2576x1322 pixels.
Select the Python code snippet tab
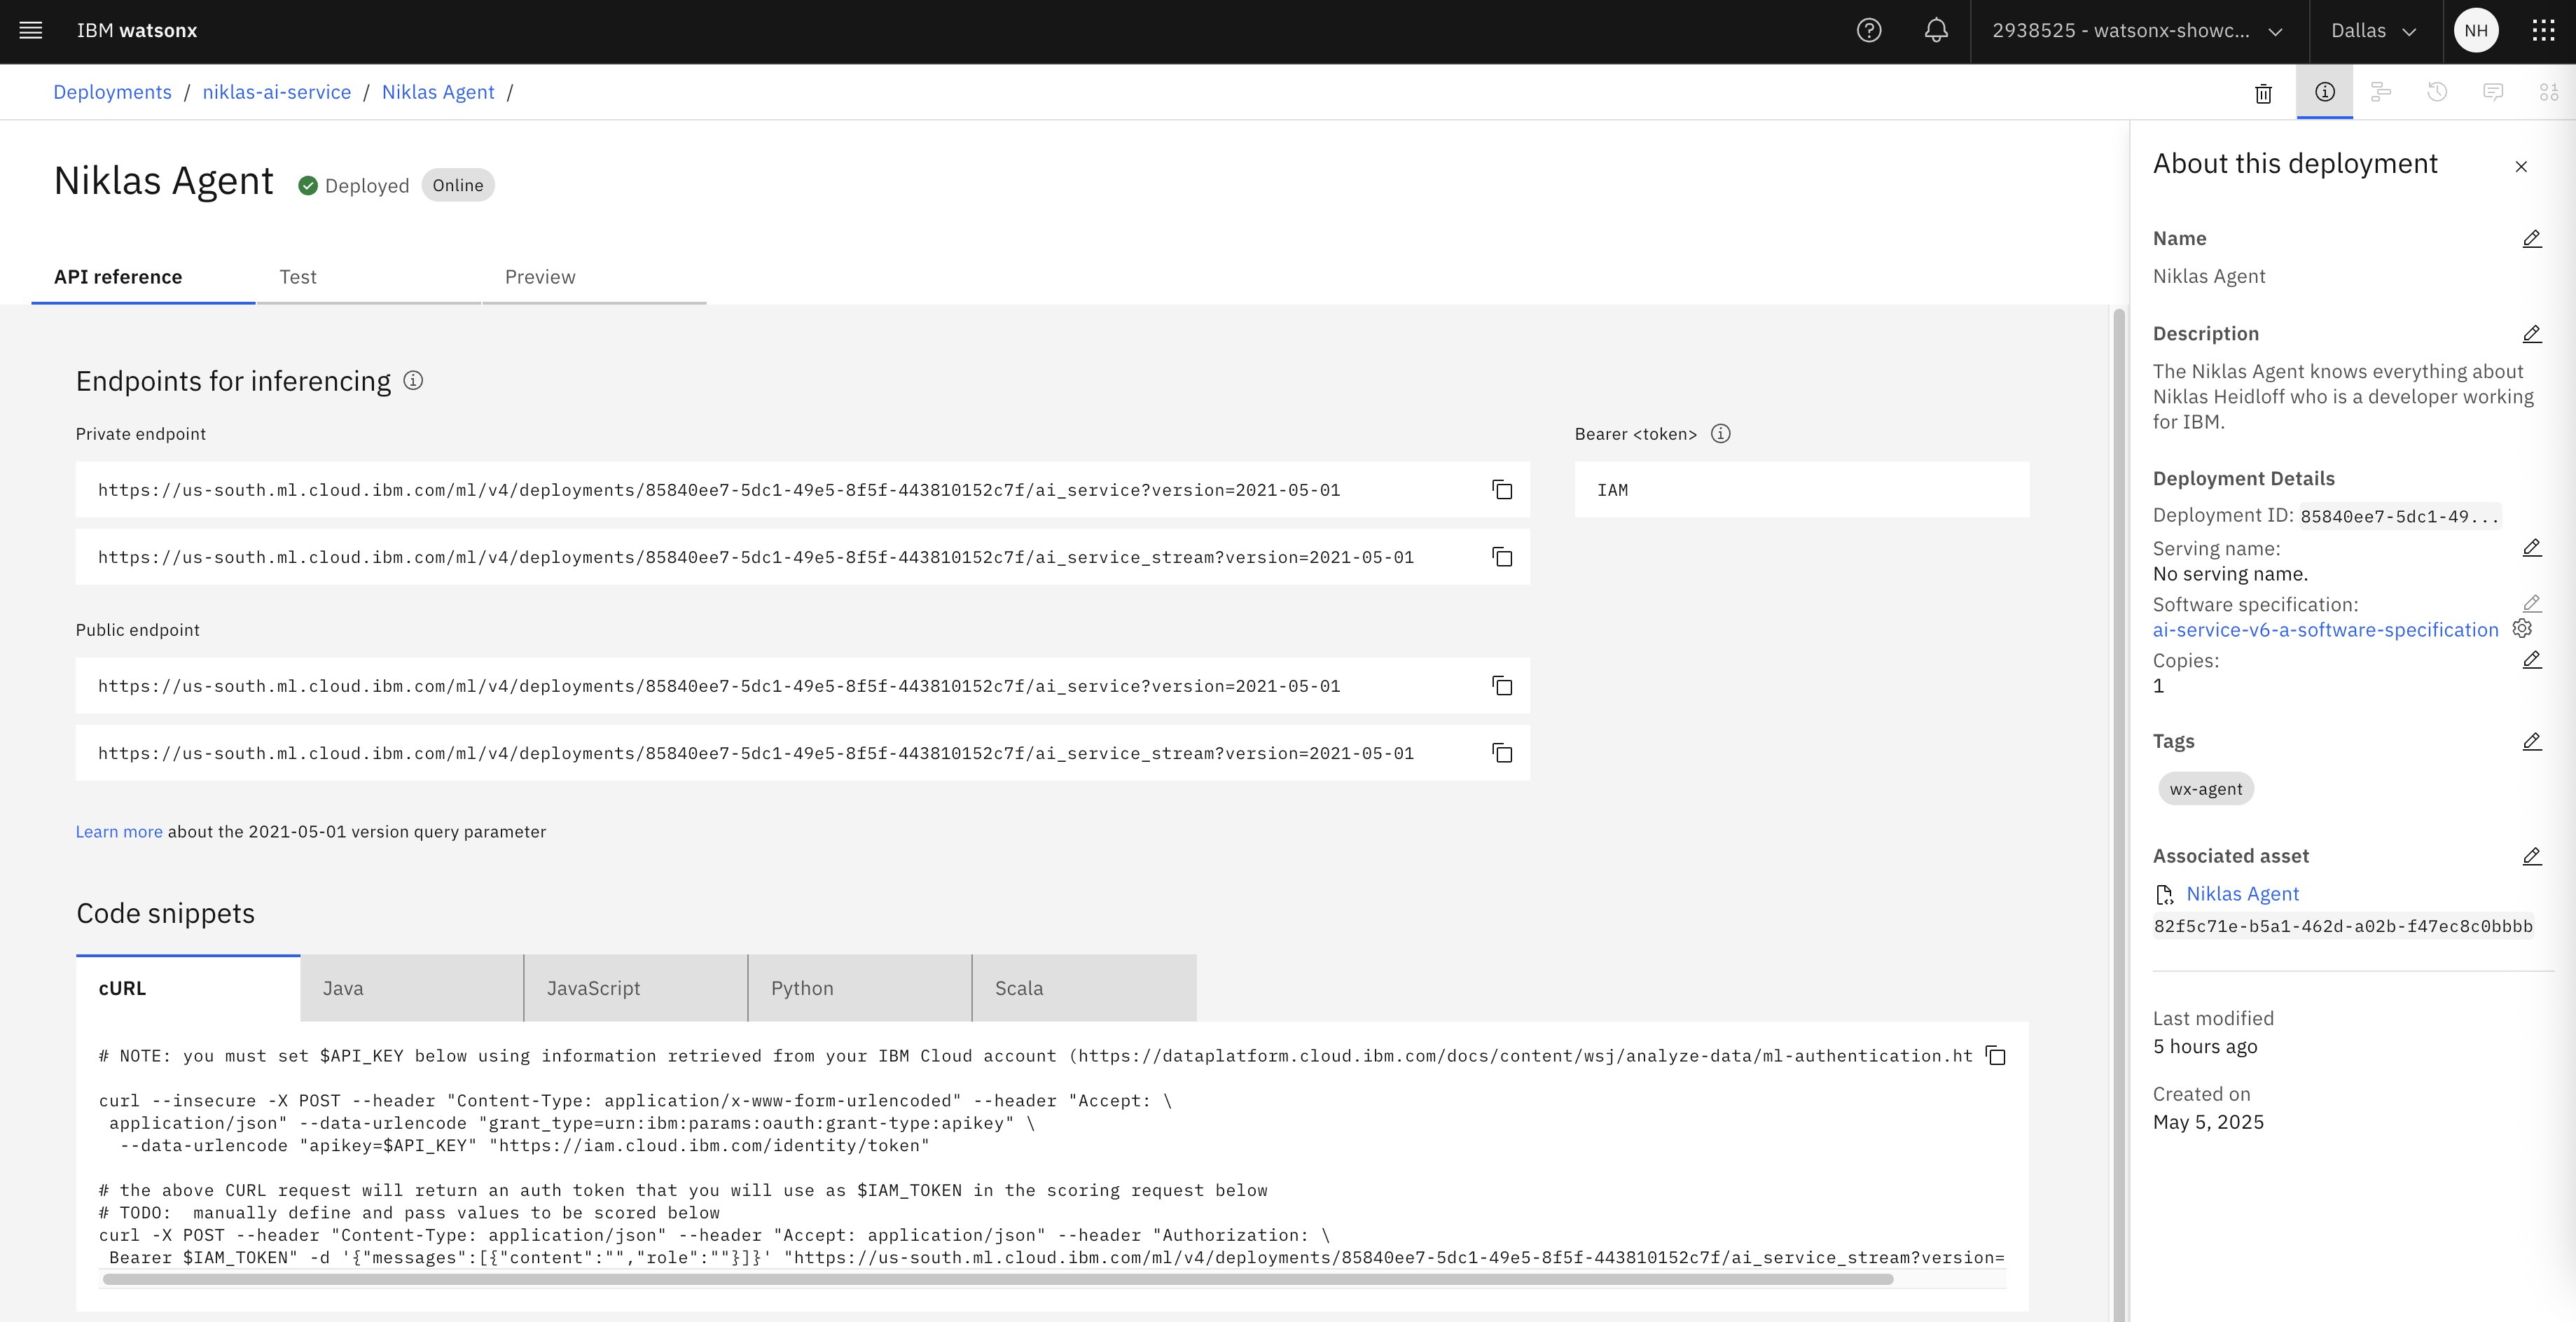(x=860, y=988)
